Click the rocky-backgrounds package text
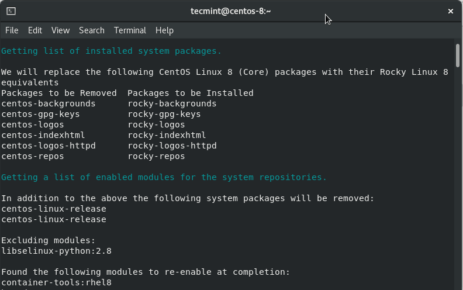 click(172, 103)
